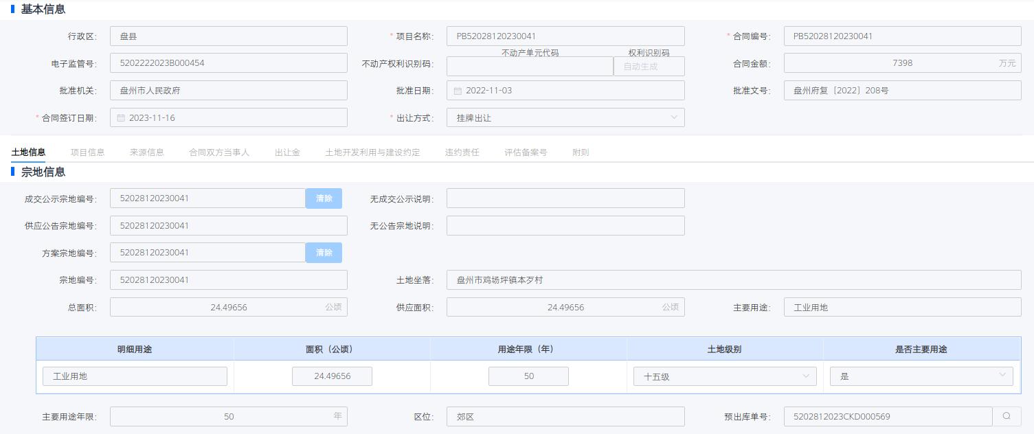Screen dimensions: 1034x434
Task: Switch to the 违约责任 tab
Action: pos(462,152)
